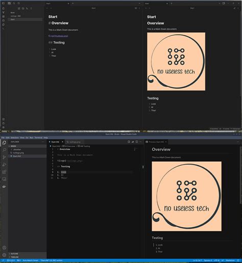Click line and column indicator in status bar
The width and height of the screenshot is (242, 263).
pos(198,260)
